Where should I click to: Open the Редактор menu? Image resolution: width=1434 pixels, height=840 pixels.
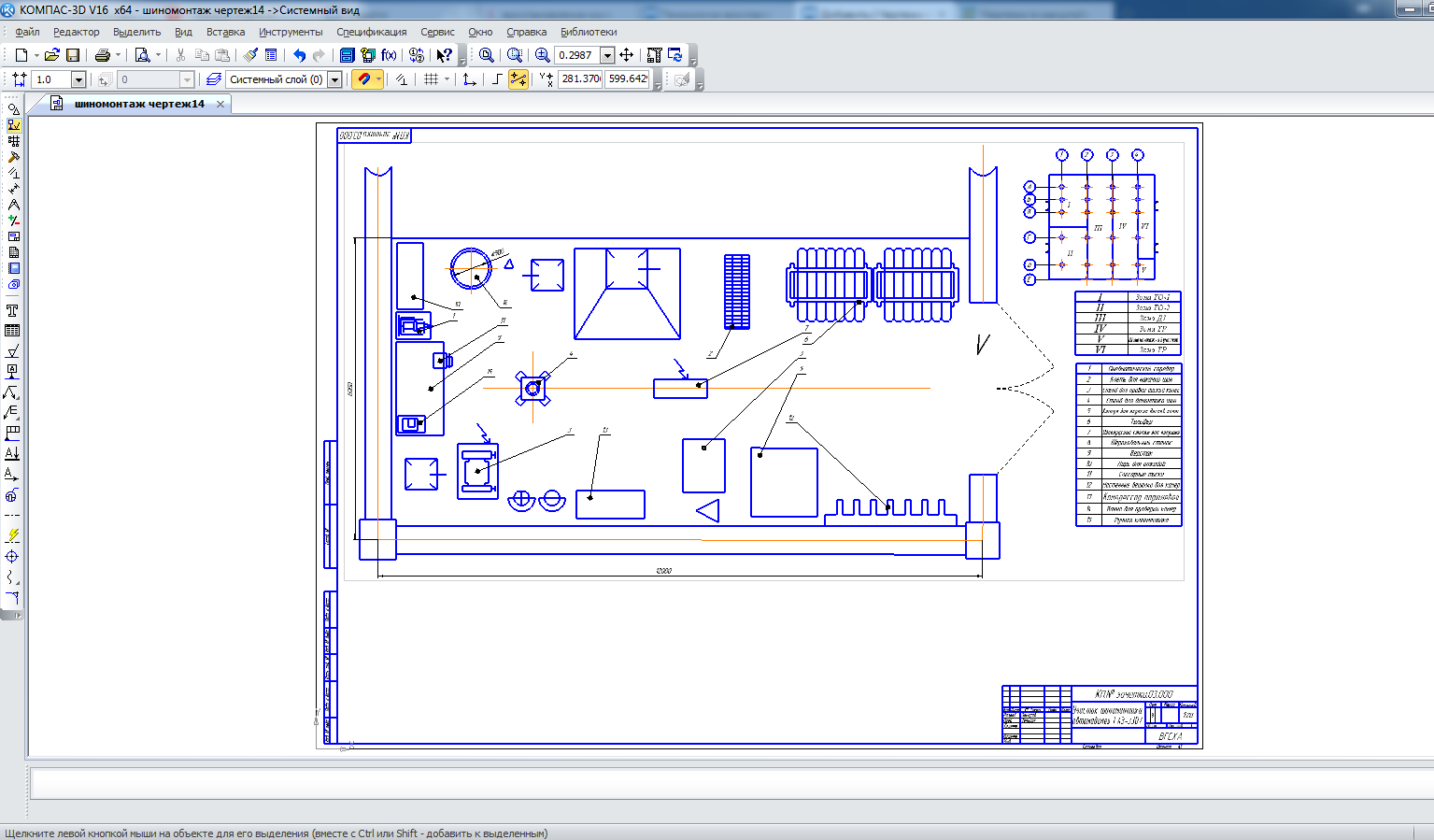(77, 32)
